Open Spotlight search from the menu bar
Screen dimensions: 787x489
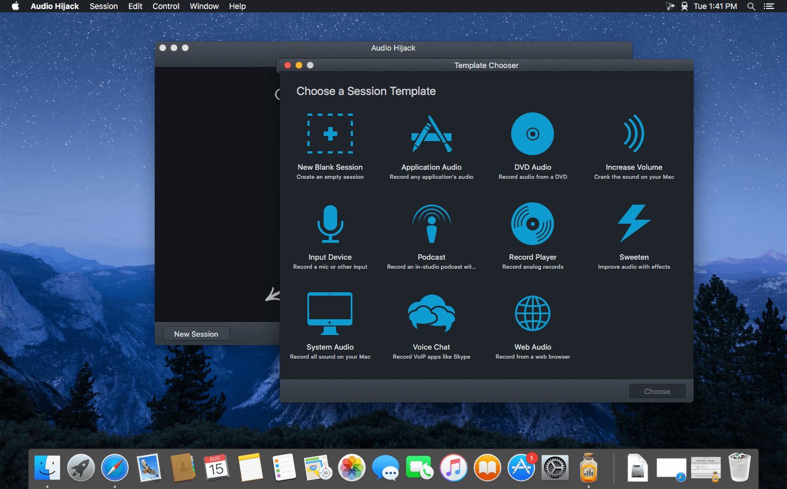pos(751,6)
